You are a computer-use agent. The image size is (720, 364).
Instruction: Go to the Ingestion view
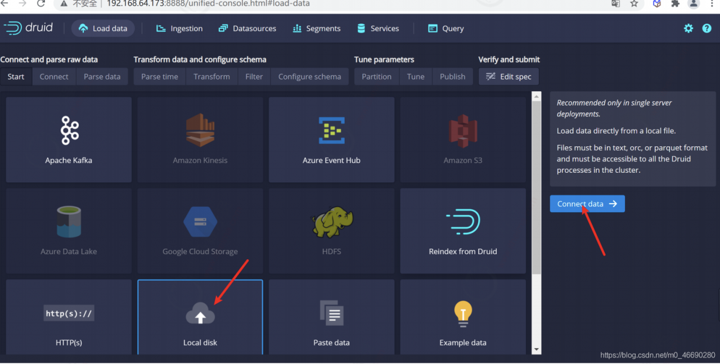tap(179, 28)
